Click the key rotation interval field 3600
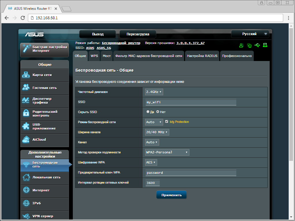Viewport: 295px width, 221px height. pyautogui.click(x=153, y=183)
